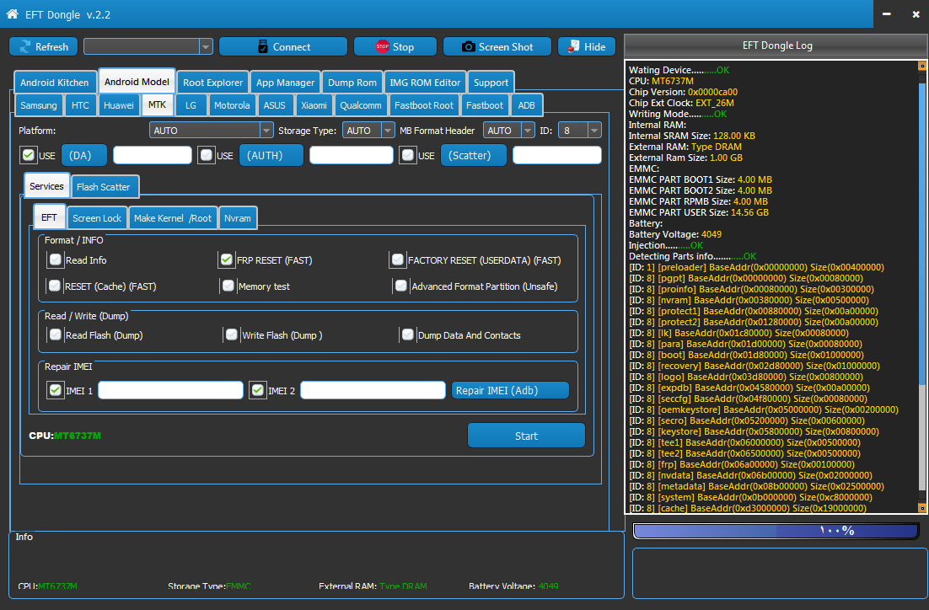Select the Samsung brand tab

point(39,104)
